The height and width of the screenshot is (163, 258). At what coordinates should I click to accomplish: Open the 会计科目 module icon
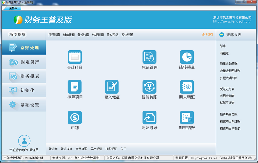[x=75, y=57]
